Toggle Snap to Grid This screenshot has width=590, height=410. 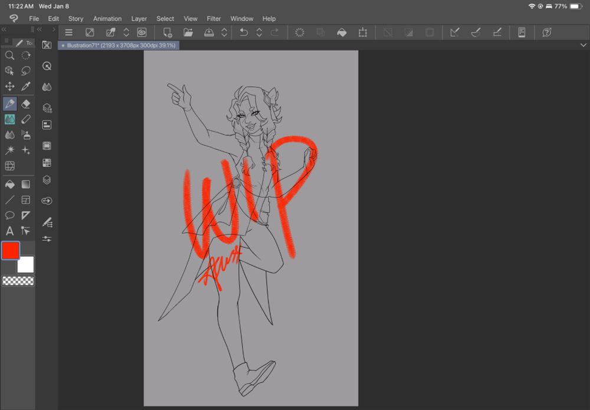pos(497,32)
